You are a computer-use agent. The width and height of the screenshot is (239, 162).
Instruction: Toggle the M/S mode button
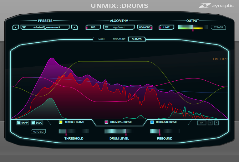(93, 27)
